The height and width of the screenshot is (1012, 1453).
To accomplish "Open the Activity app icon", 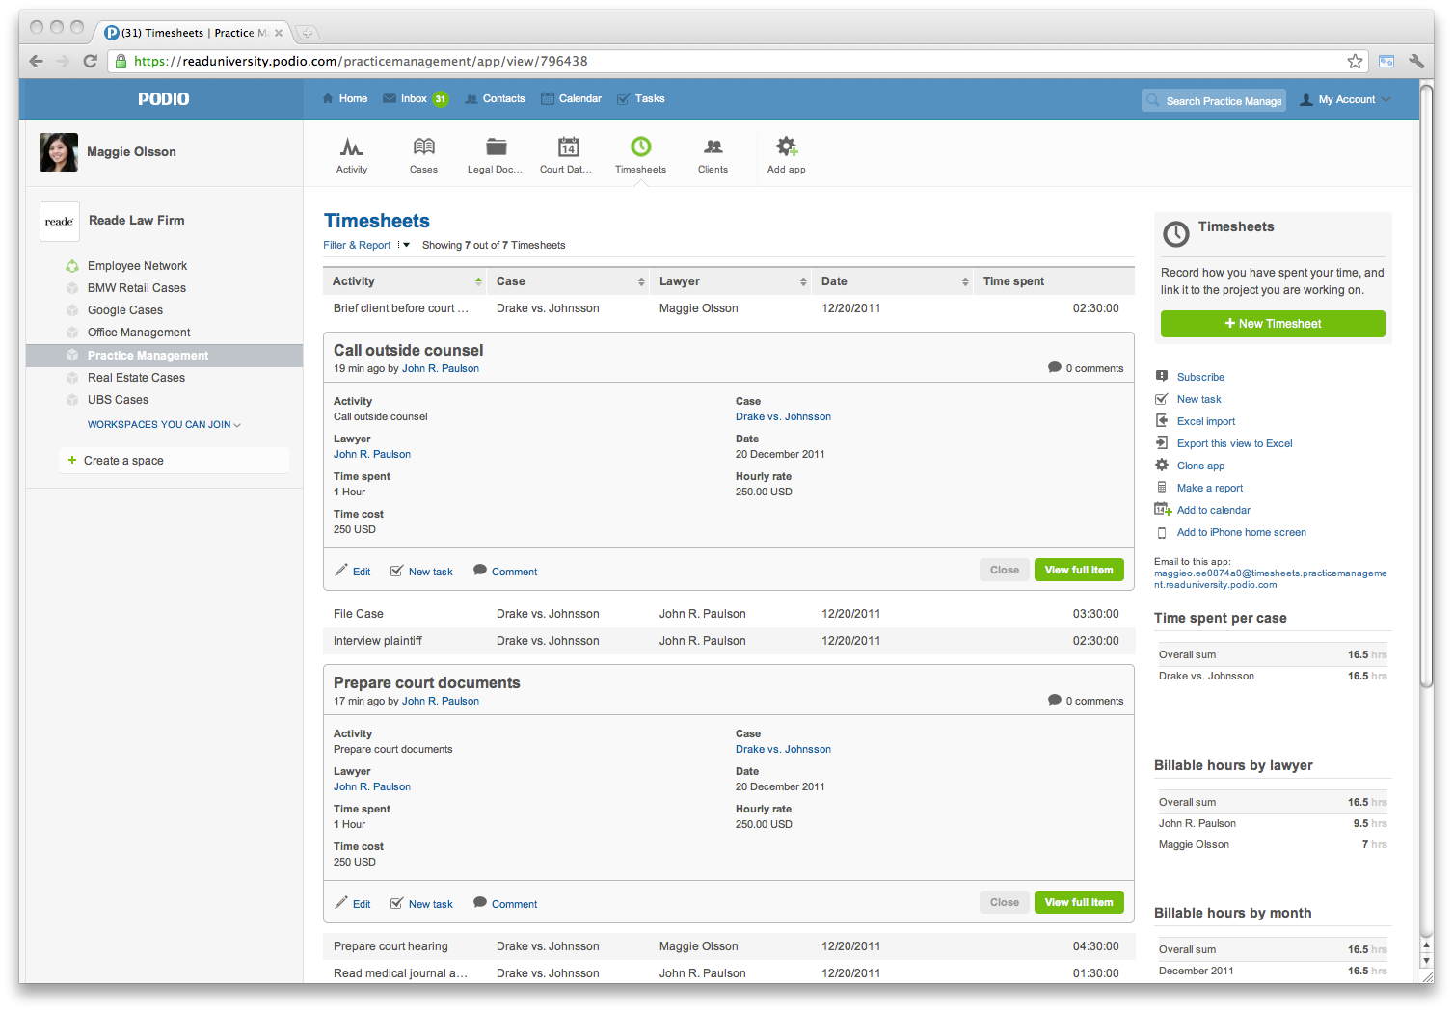I will (351, 147).
